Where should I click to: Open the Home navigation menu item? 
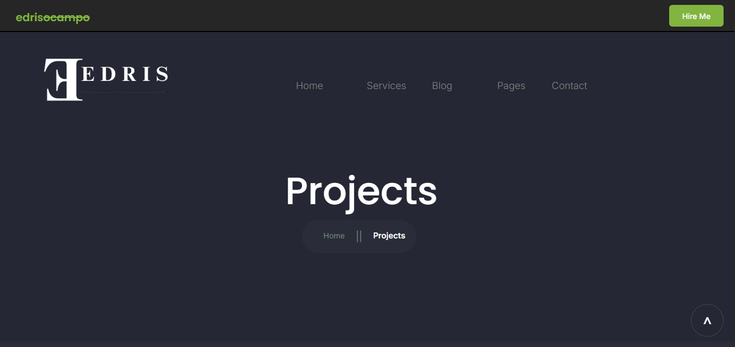(309, 86)
